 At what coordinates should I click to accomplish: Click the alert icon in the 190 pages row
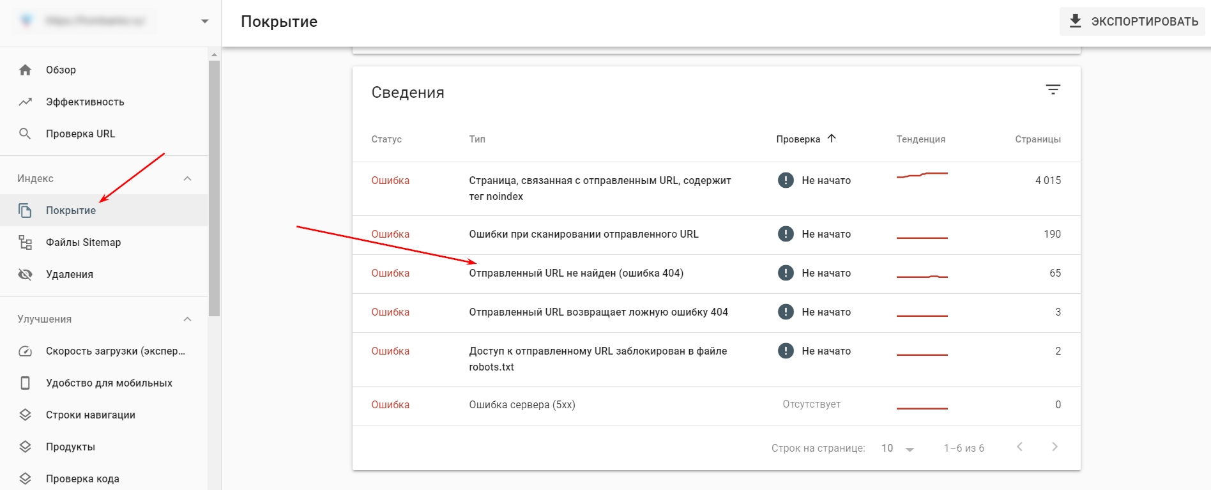coord(786,234)
